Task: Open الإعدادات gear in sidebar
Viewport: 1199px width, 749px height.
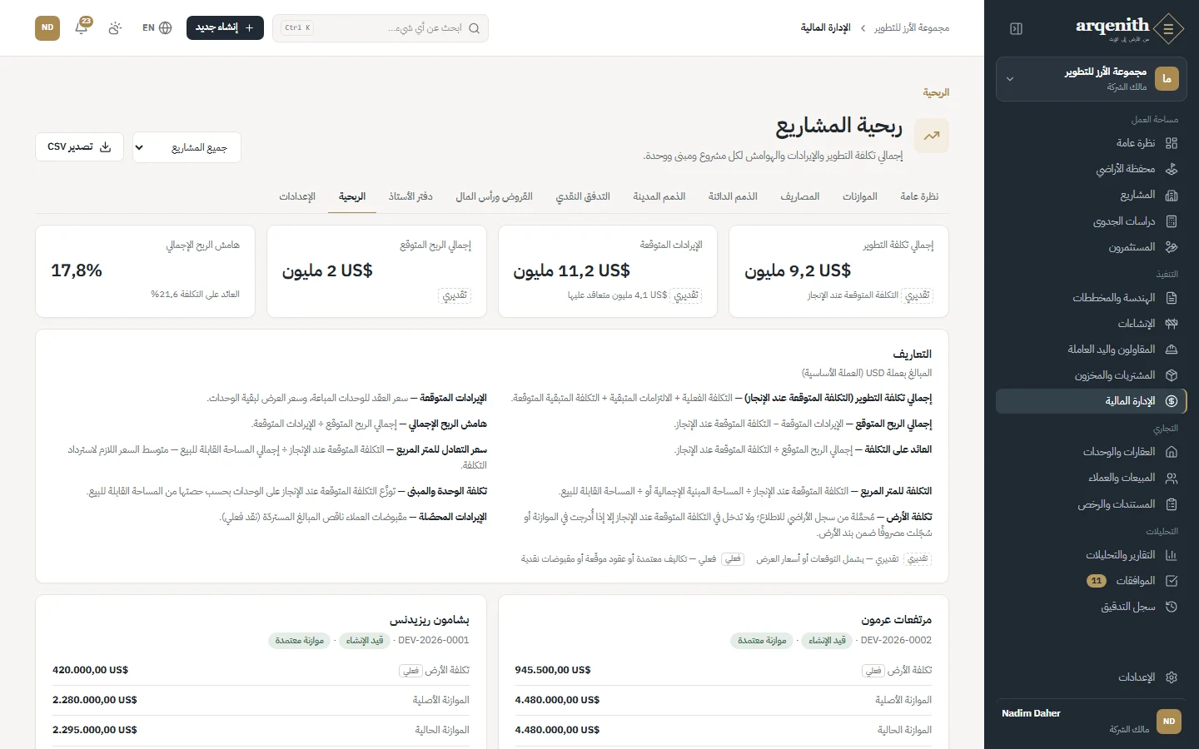Action: coord(1172,677)
